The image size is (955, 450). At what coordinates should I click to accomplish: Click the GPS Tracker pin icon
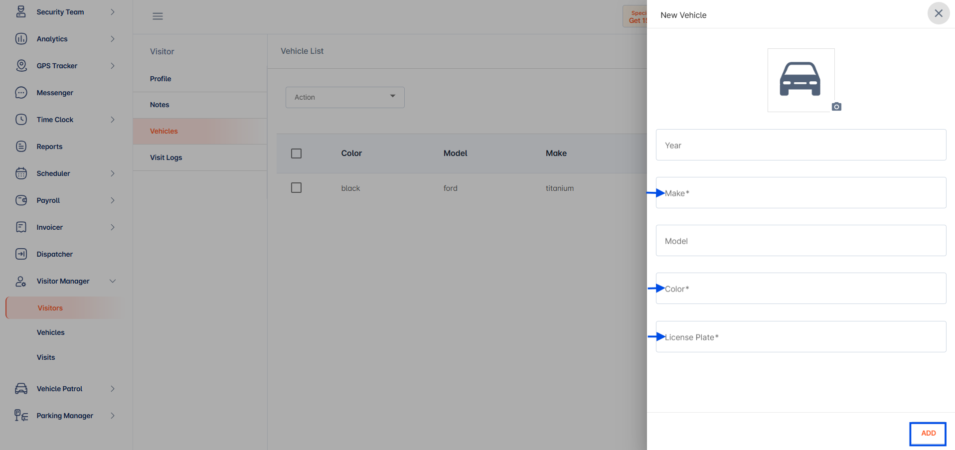[21, 66]
